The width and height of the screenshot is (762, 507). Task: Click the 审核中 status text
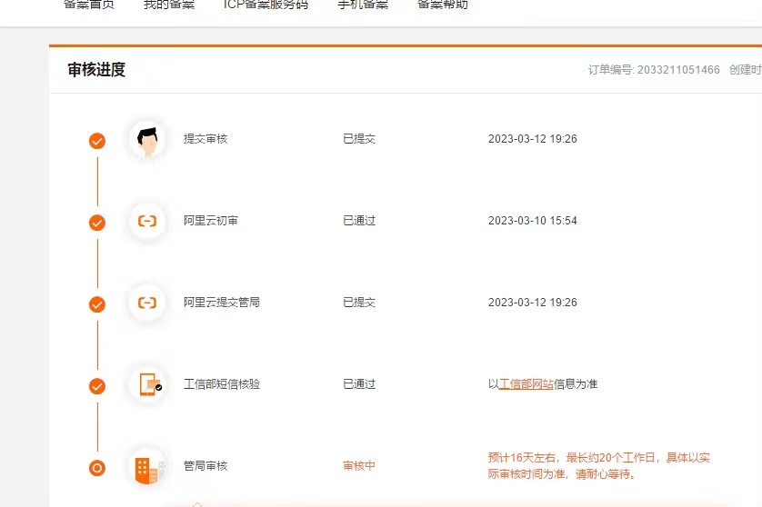(359, 466)
